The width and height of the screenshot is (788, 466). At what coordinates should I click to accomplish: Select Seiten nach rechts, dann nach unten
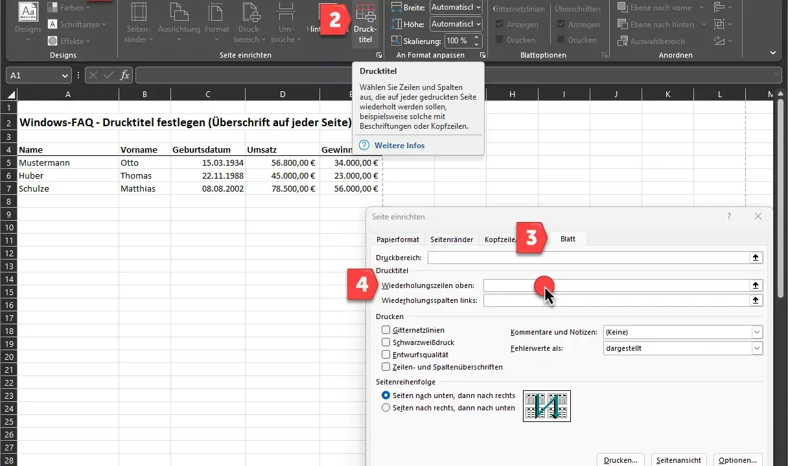click(386, 408)
